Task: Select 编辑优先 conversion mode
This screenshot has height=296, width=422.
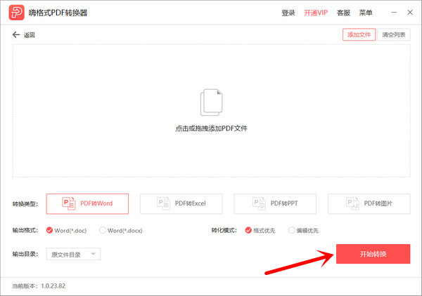Action: tap(290, 230)
